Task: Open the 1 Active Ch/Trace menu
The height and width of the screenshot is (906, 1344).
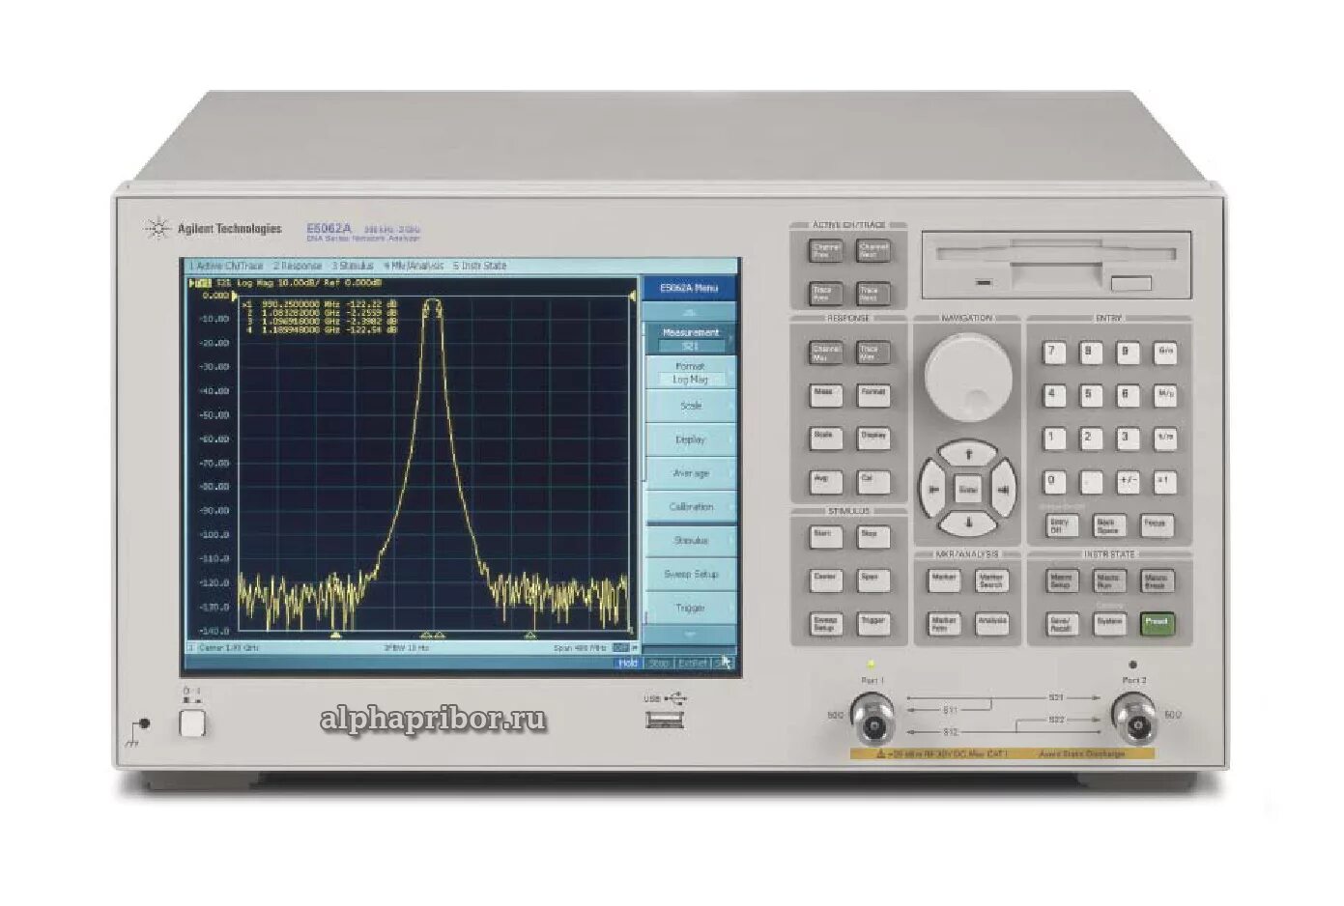Action: pos(225,266)
